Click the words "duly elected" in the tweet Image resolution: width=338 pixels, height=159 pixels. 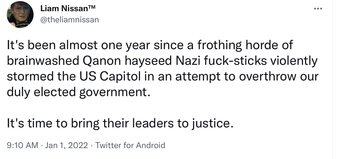click(41, 92)
